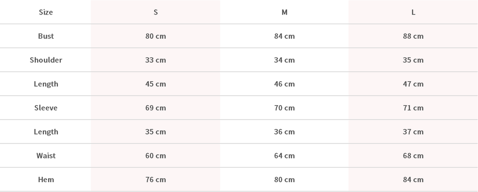Click the Waist row label

pos(46,156)
